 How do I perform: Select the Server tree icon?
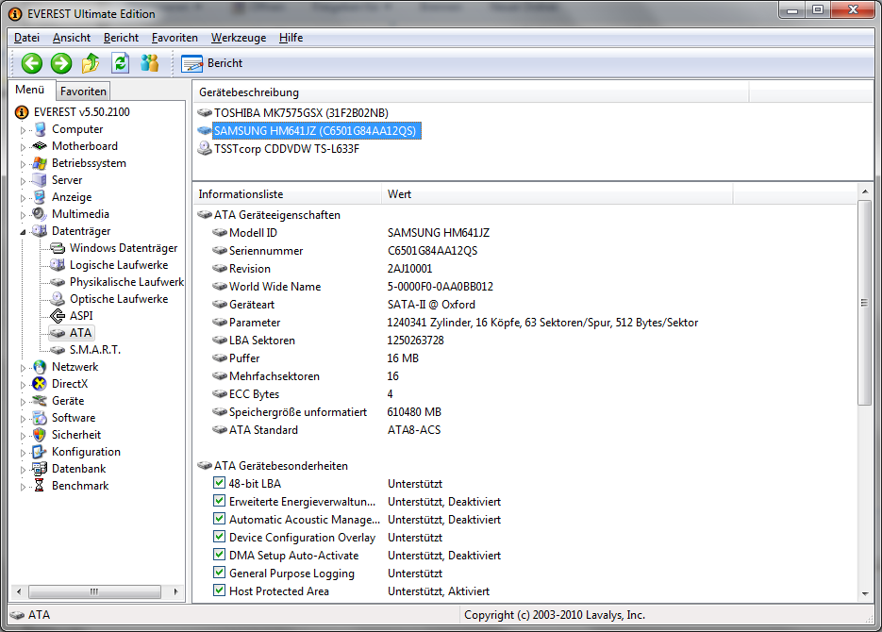[x=40, y=180]
